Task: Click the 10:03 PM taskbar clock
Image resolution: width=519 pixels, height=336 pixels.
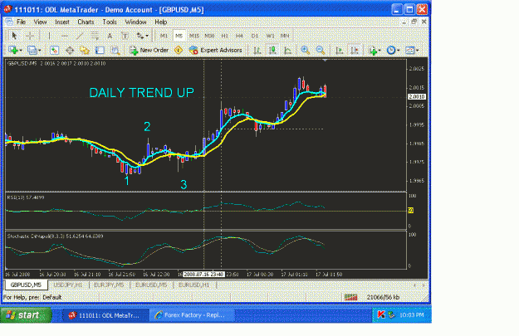Action: 411,314
